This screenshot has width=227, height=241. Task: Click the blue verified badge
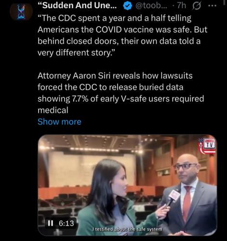127,6
